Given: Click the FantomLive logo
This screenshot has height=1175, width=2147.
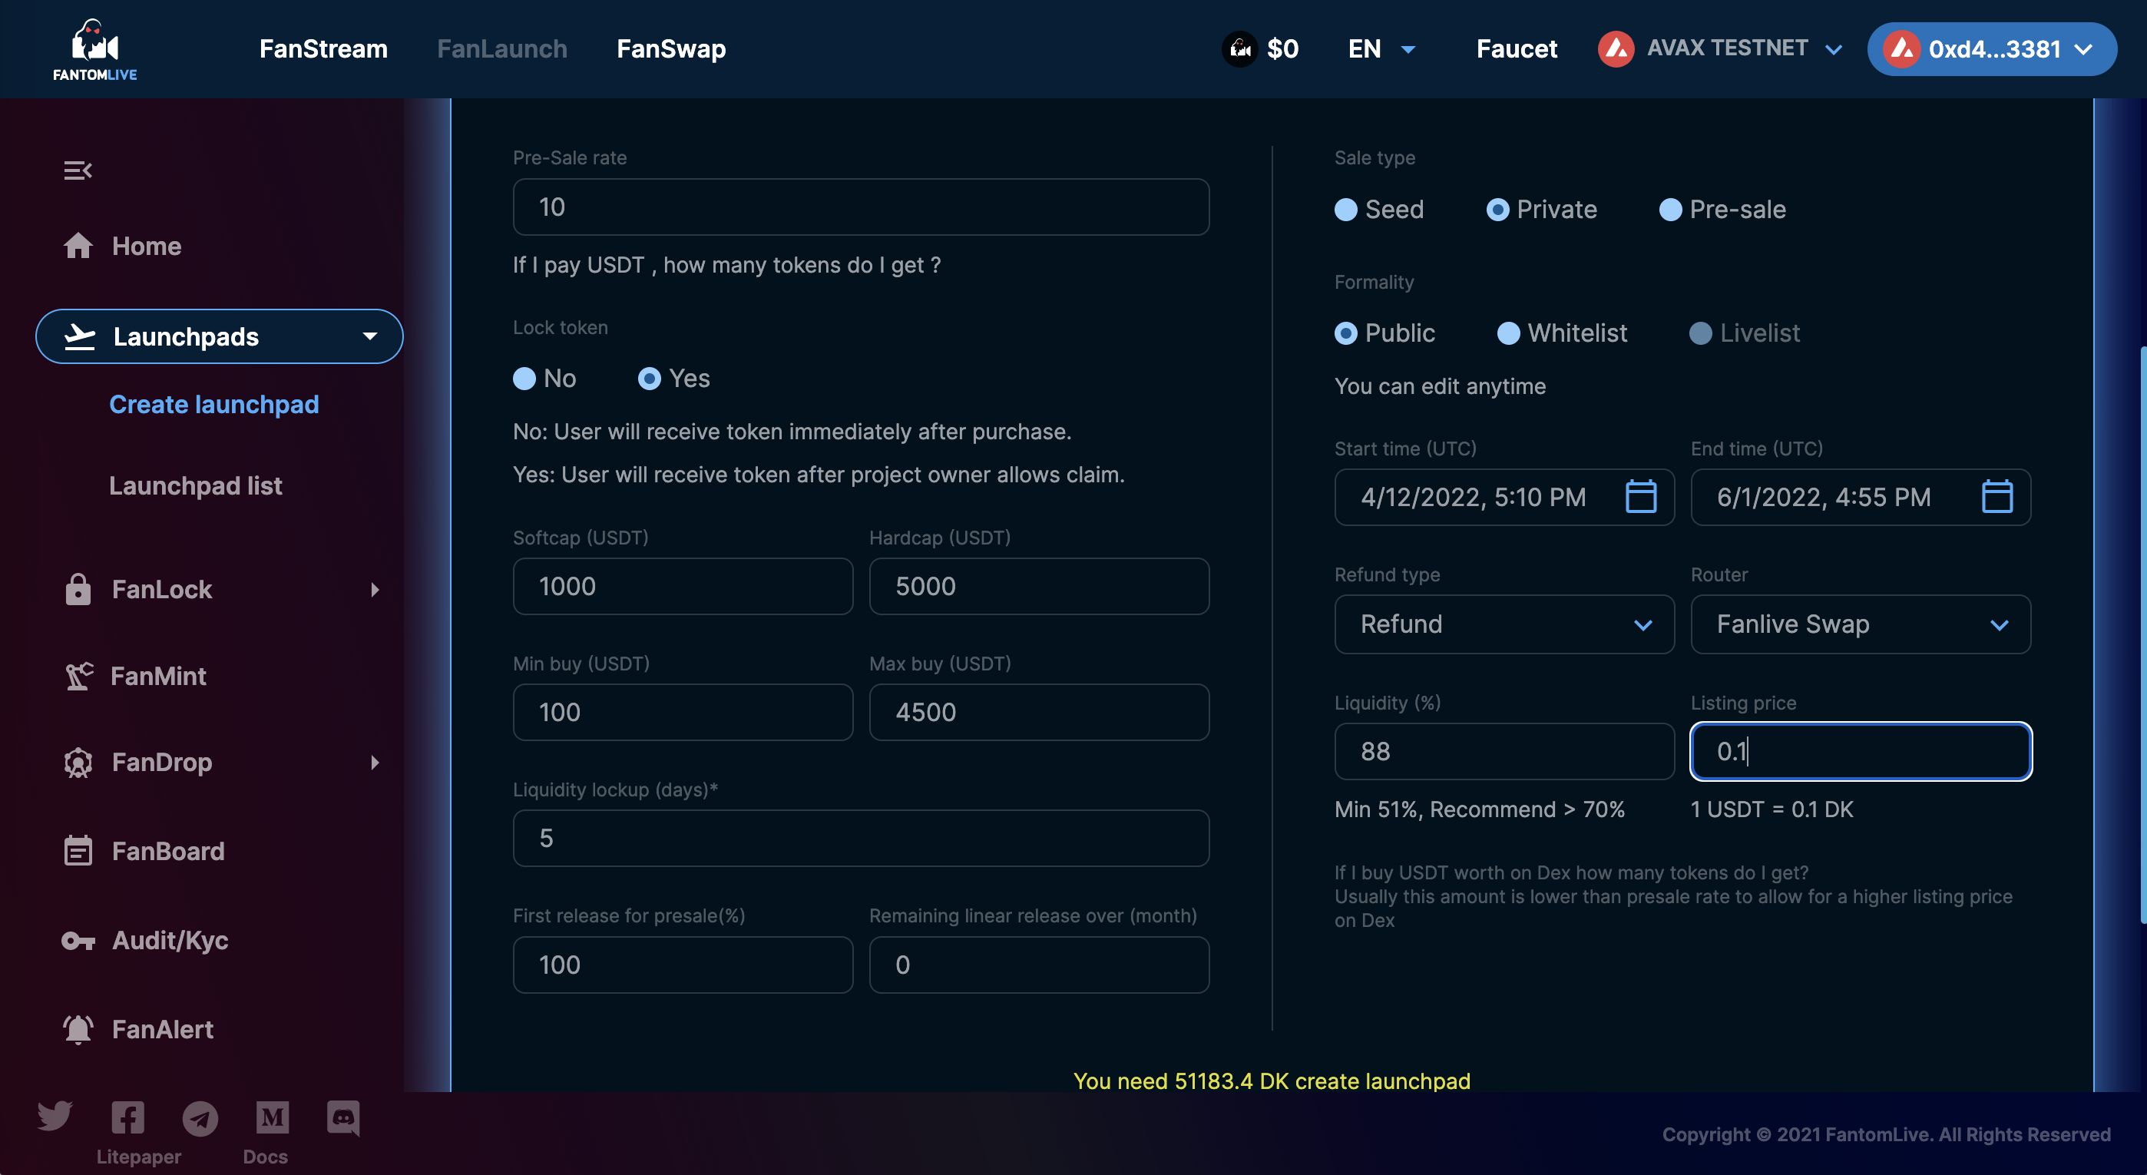Looking at the screenshot, I should tap(95, 49).
